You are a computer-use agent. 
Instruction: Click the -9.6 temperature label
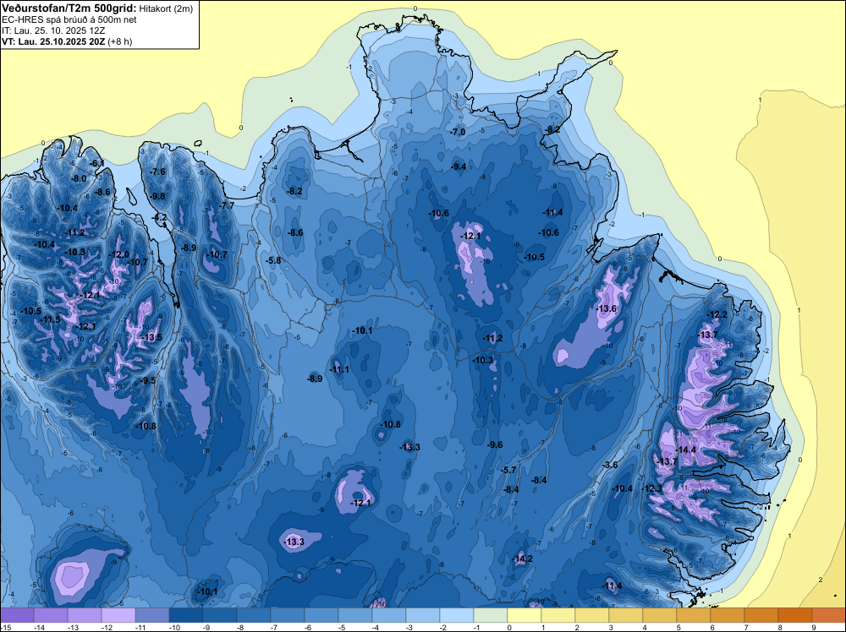495,444
